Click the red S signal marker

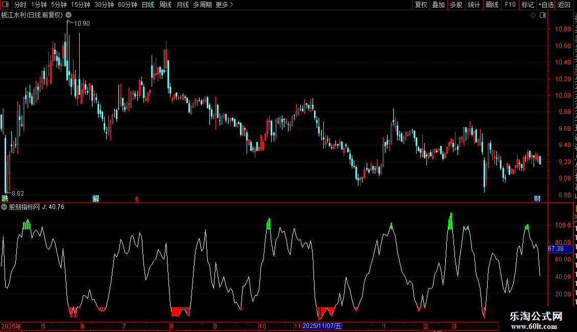coord(136,199)
